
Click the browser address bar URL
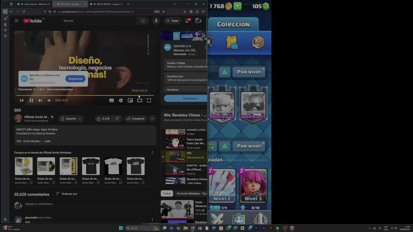pos(96,12)
